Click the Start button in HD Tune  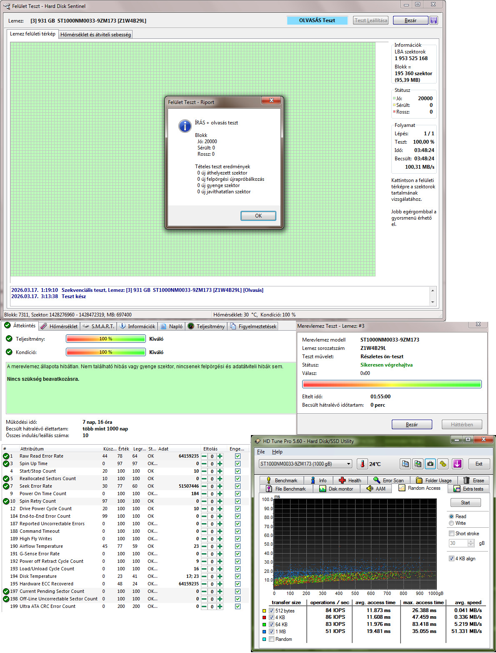click(x=466, y=503)
